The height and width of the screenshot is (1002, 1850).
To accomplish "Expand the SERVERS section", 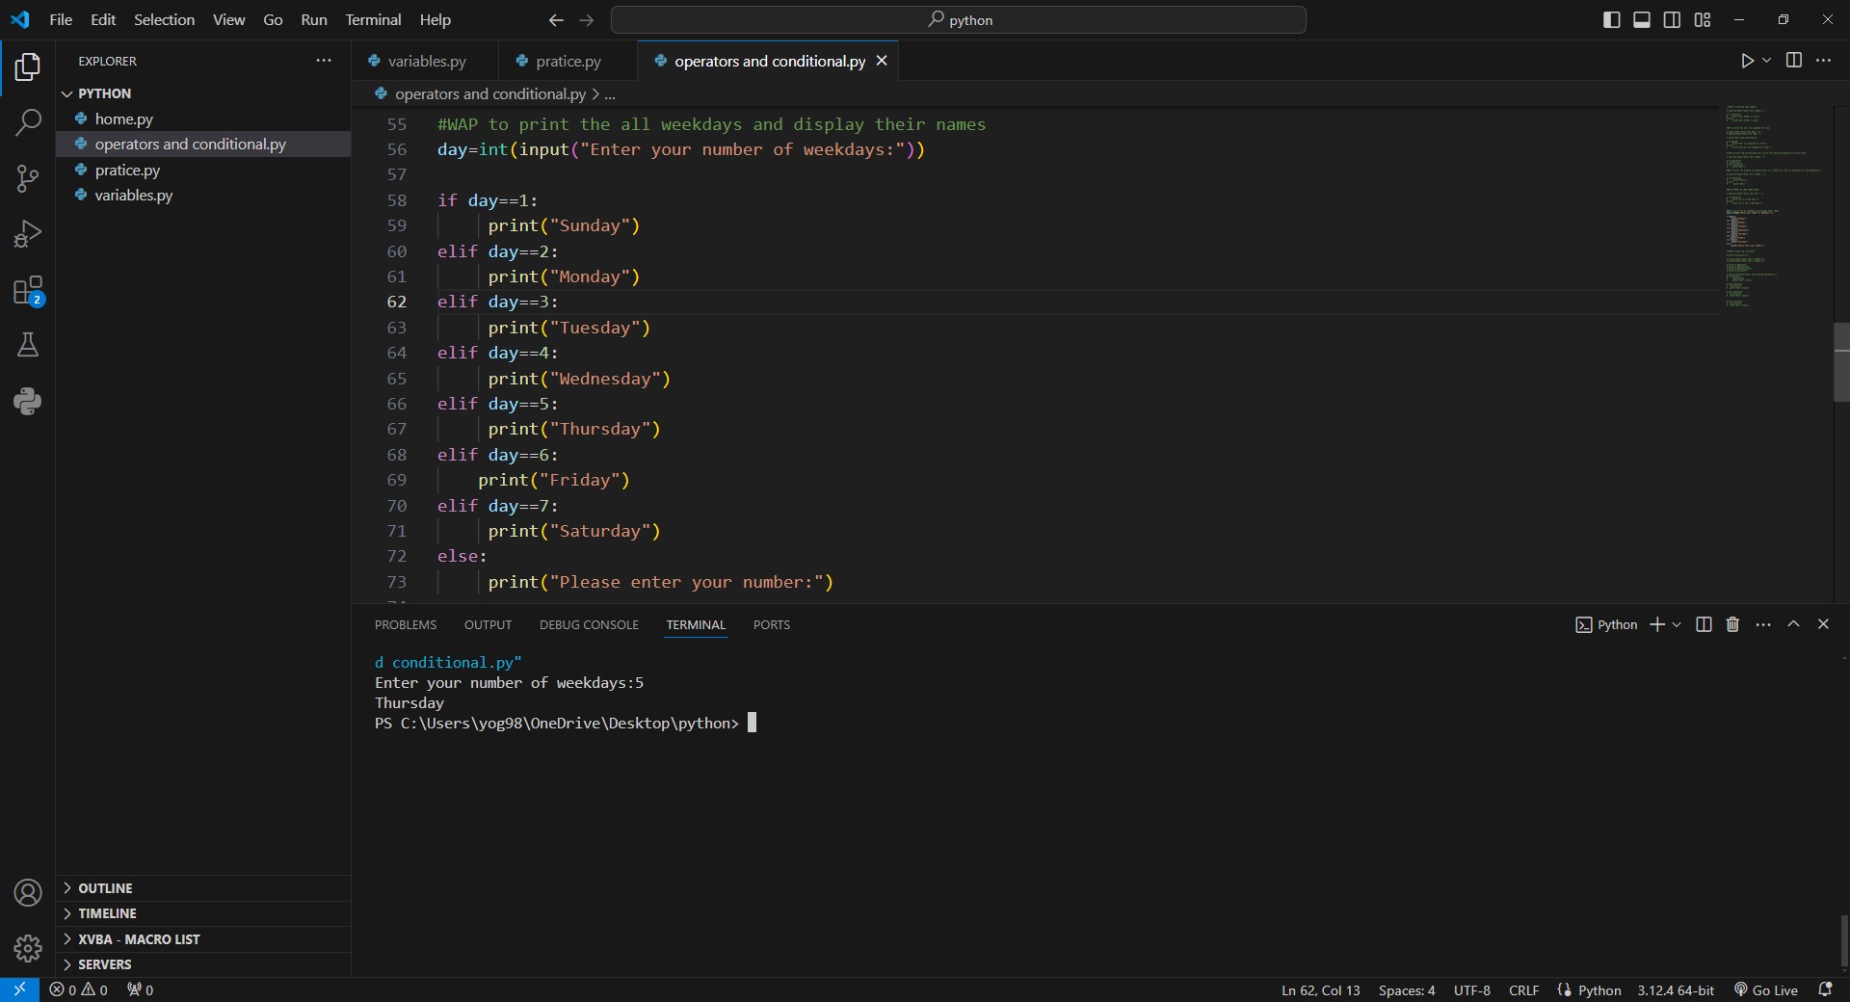I will tap(203, 964).
